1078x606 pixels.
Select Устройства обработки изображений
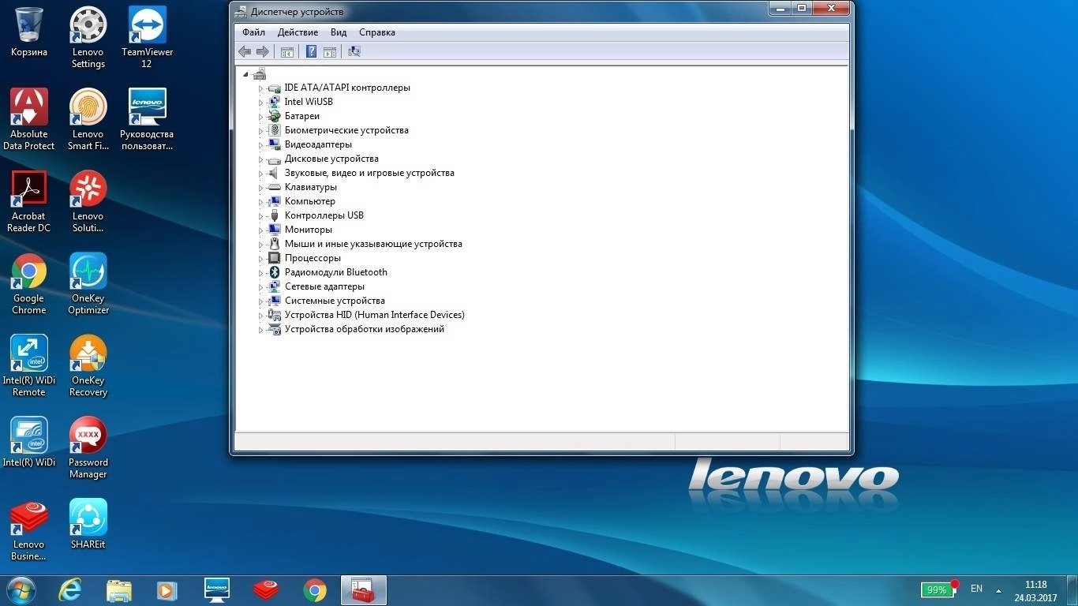[365, 329]
